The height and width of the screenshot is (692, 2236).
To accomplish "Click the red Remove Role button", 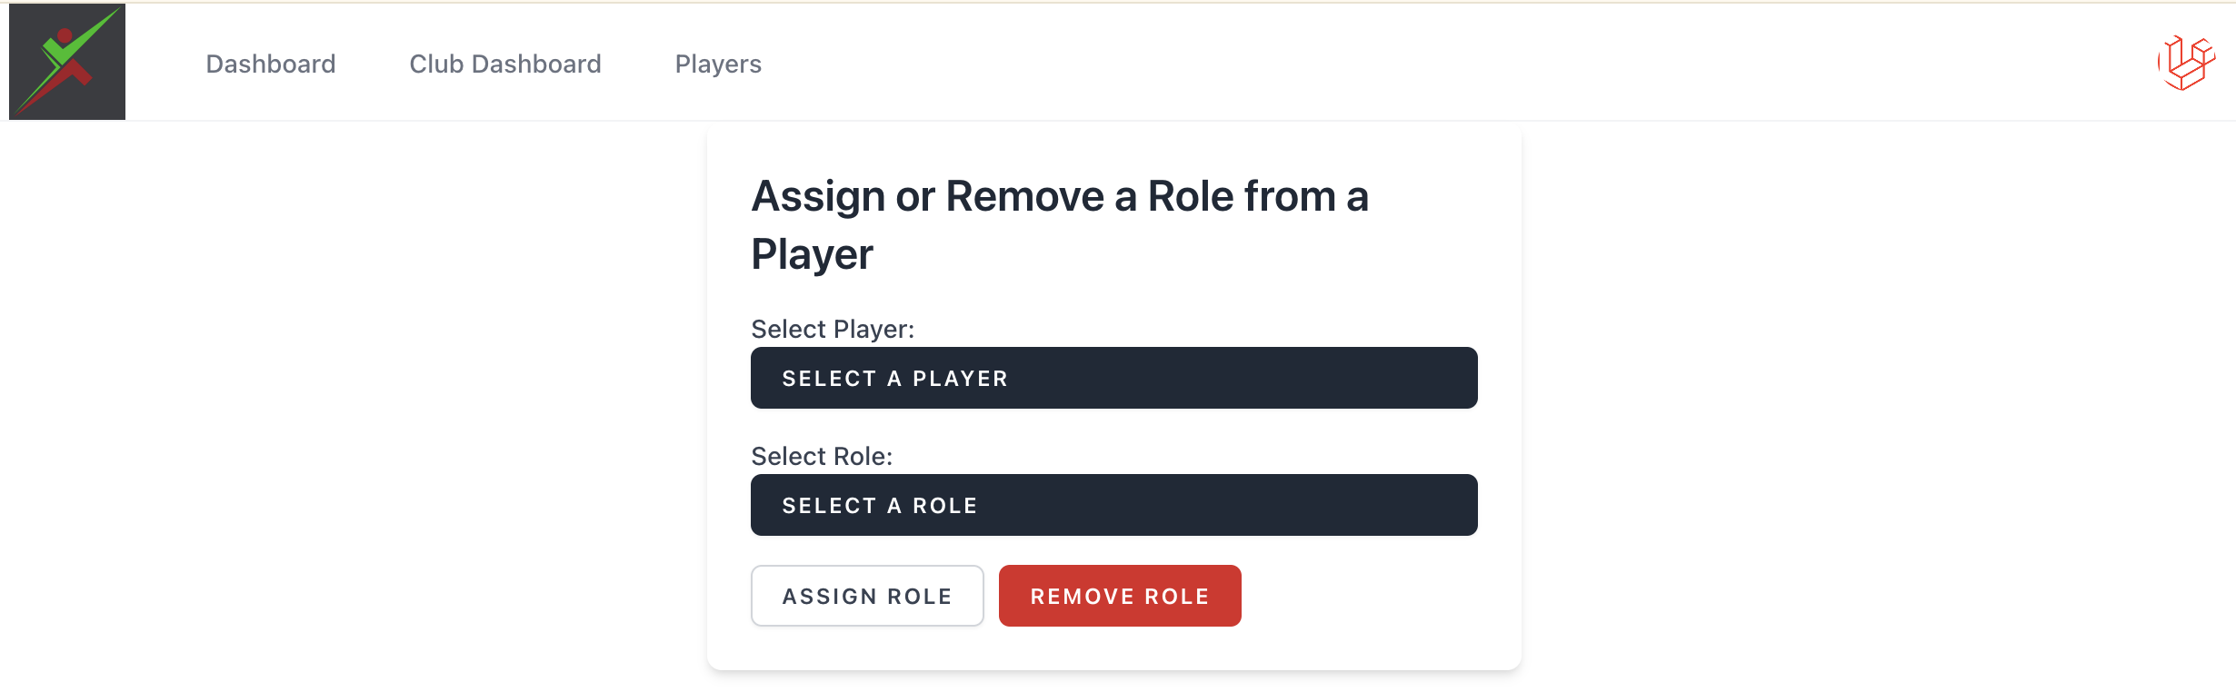I will pos(1119,596).
